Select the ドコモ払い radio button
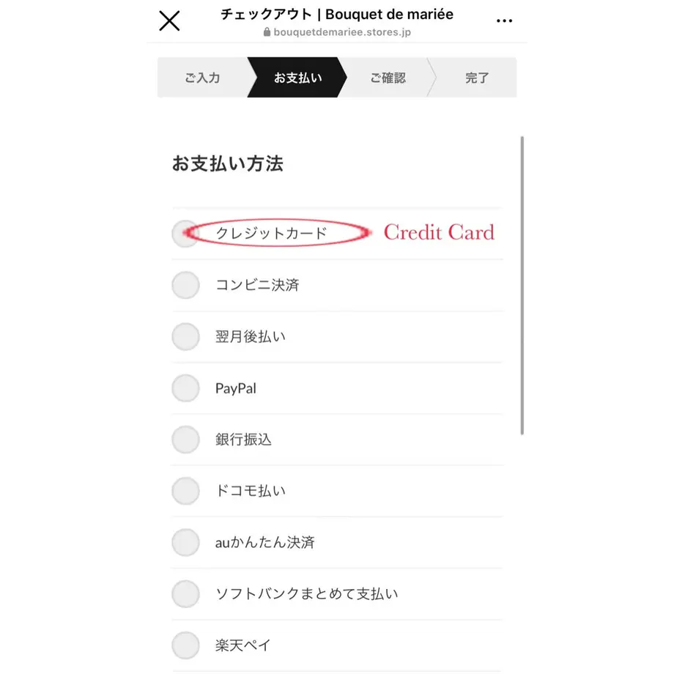 point(185,491)
